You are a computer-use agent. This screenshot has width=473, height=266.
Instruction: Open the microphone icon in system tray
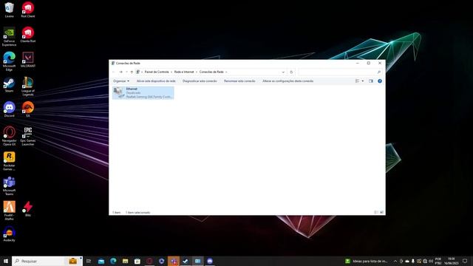413,261
